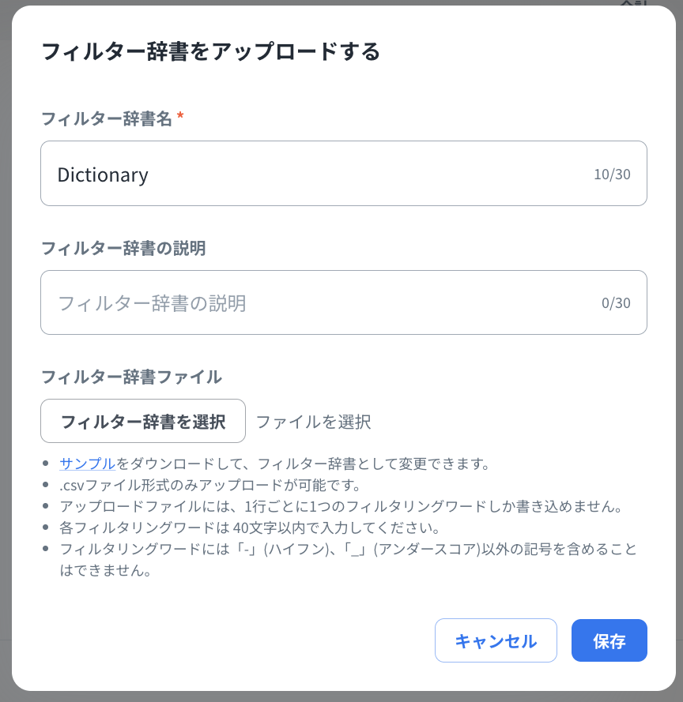Click the フィルター辞書名 input containing "Dictionary"
The image size is (683, 702).
pyautogui.click(x=316, y=174)
